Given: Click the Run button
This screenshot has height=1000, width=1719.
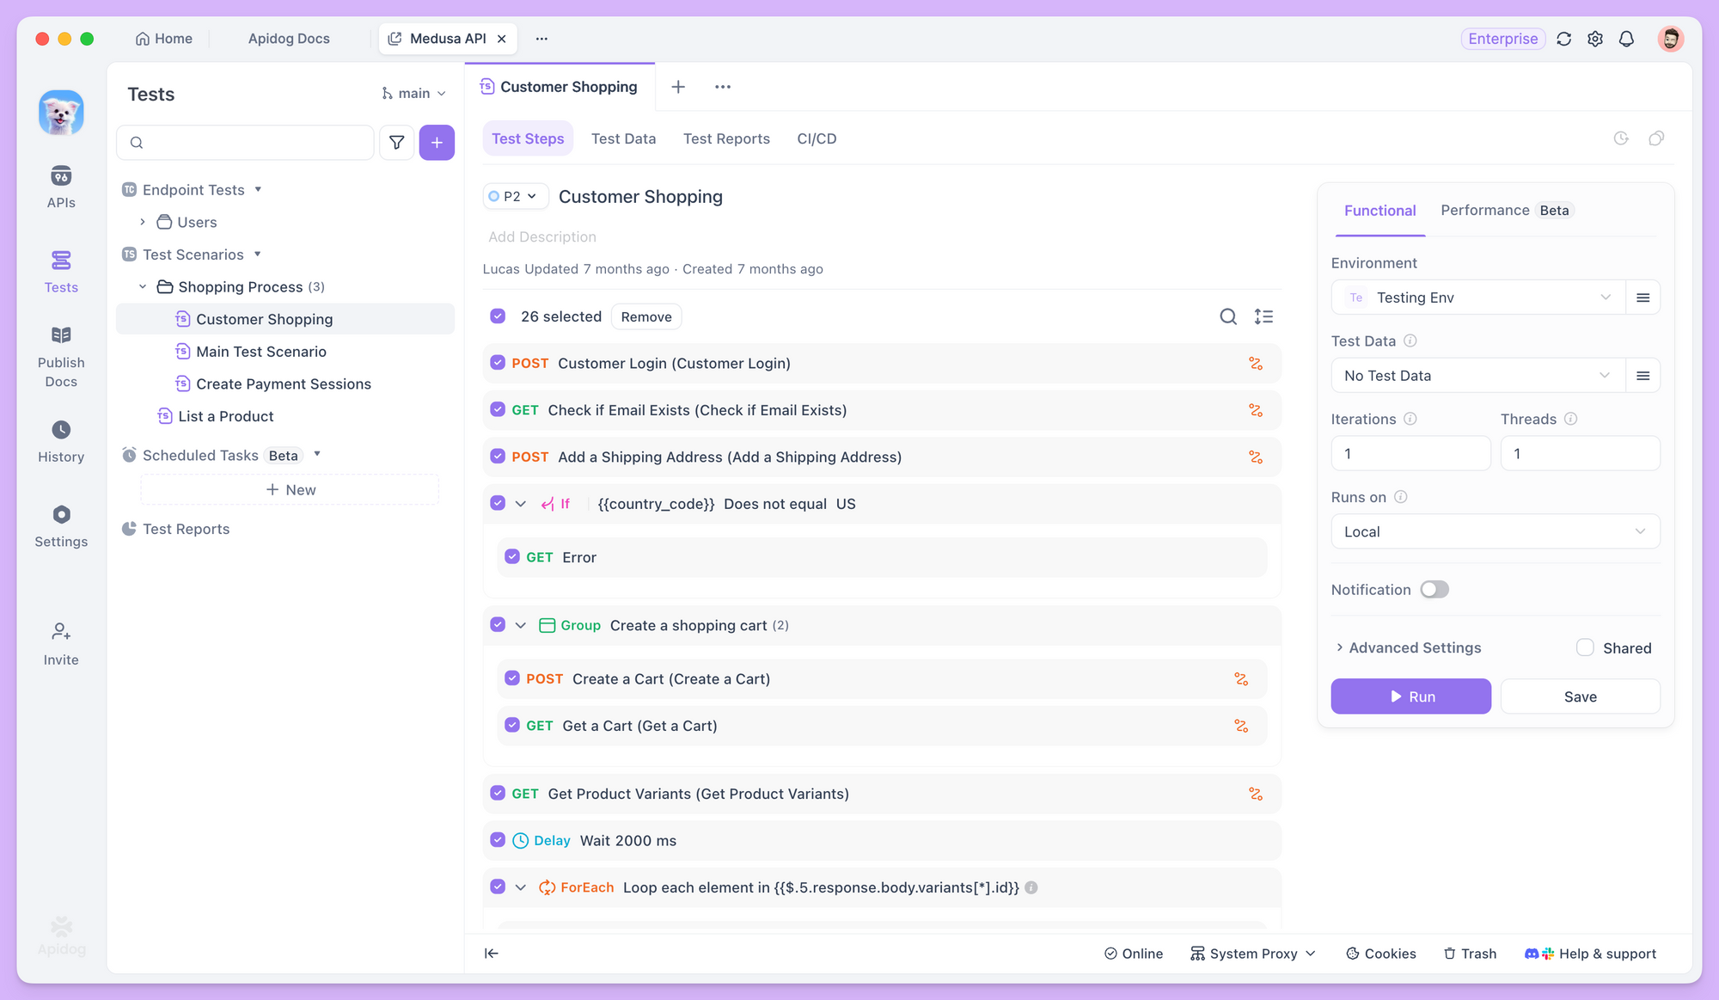Looking at the screenshot, I should pos(1410,696).
